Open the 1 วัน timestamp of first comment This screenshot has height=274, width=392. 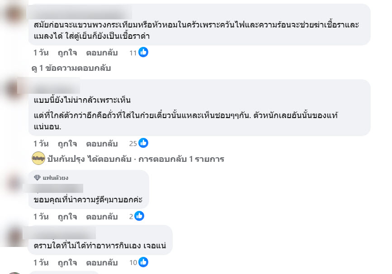click(41, 53)
